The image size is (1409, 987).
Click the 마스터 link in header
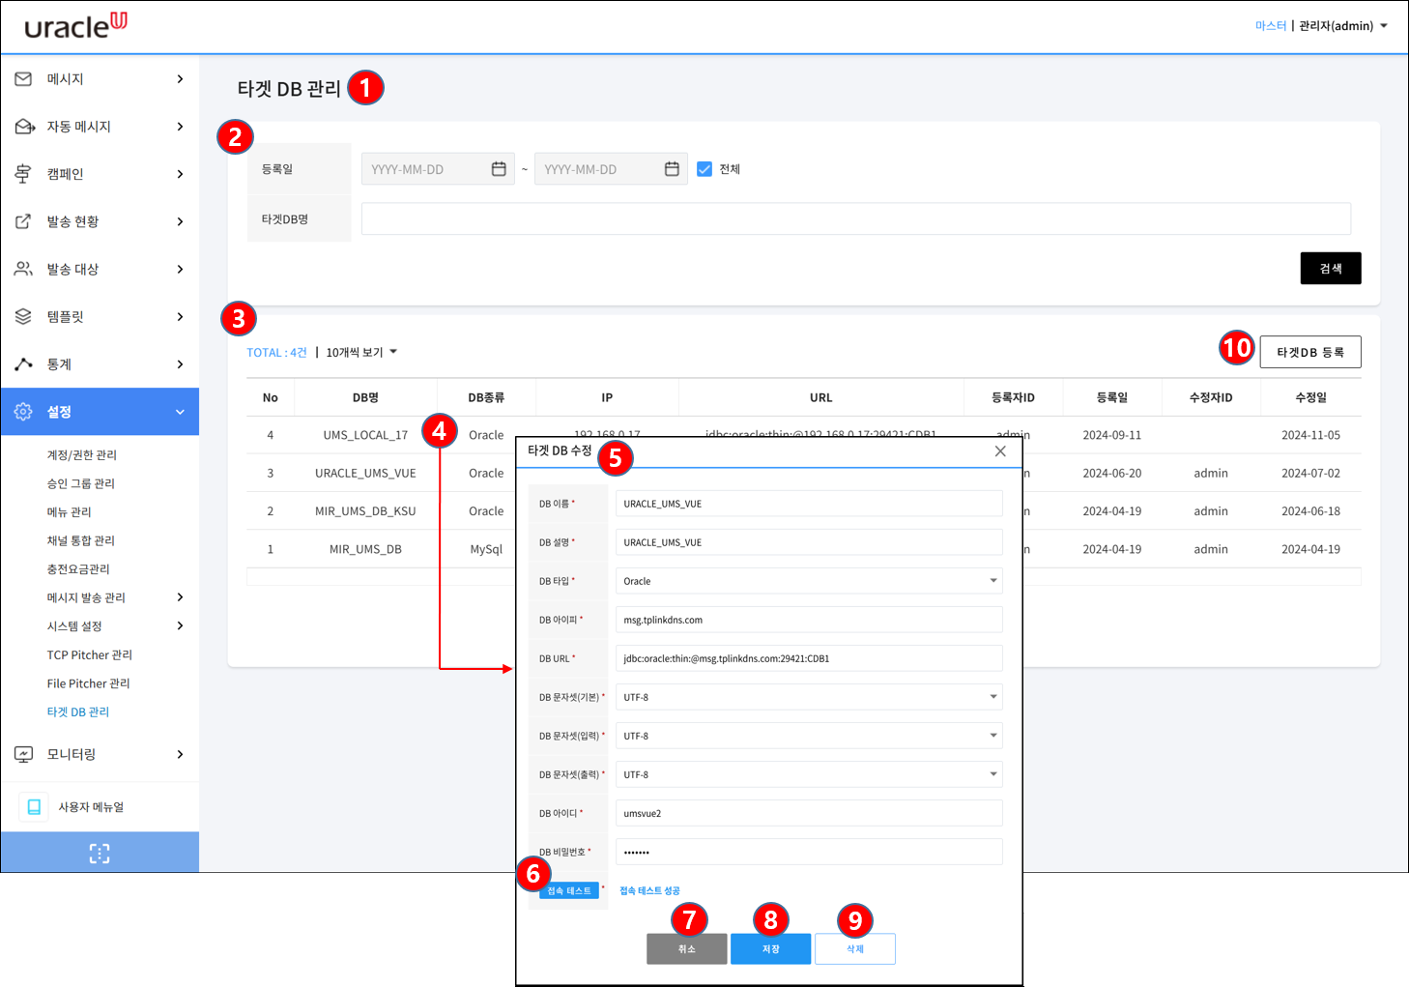[1271, 26]
